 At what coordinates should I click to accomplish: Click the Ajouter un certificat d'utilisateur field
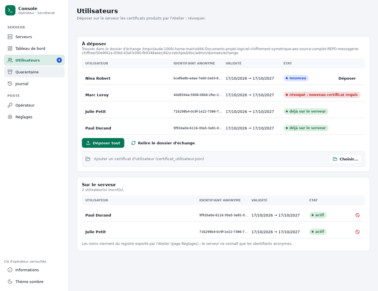[x=223, y=159]
